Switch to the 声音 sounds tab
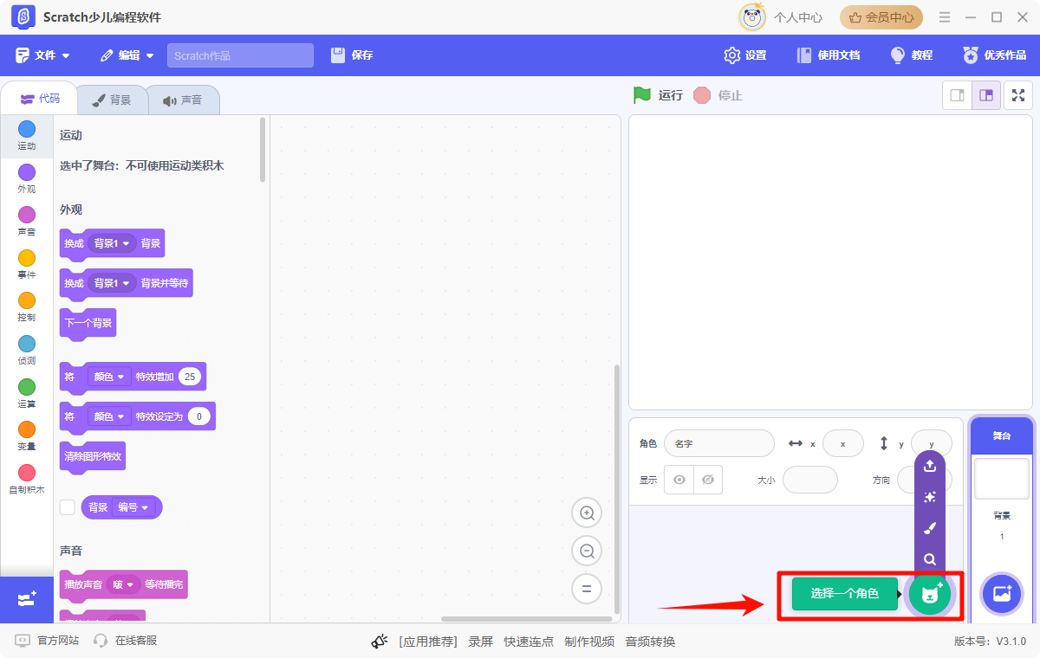 (183, 100)
